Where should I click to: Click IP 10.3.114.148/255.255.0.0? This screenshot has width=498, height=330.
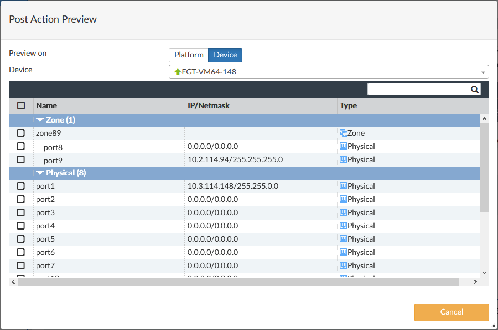[233, 186]
